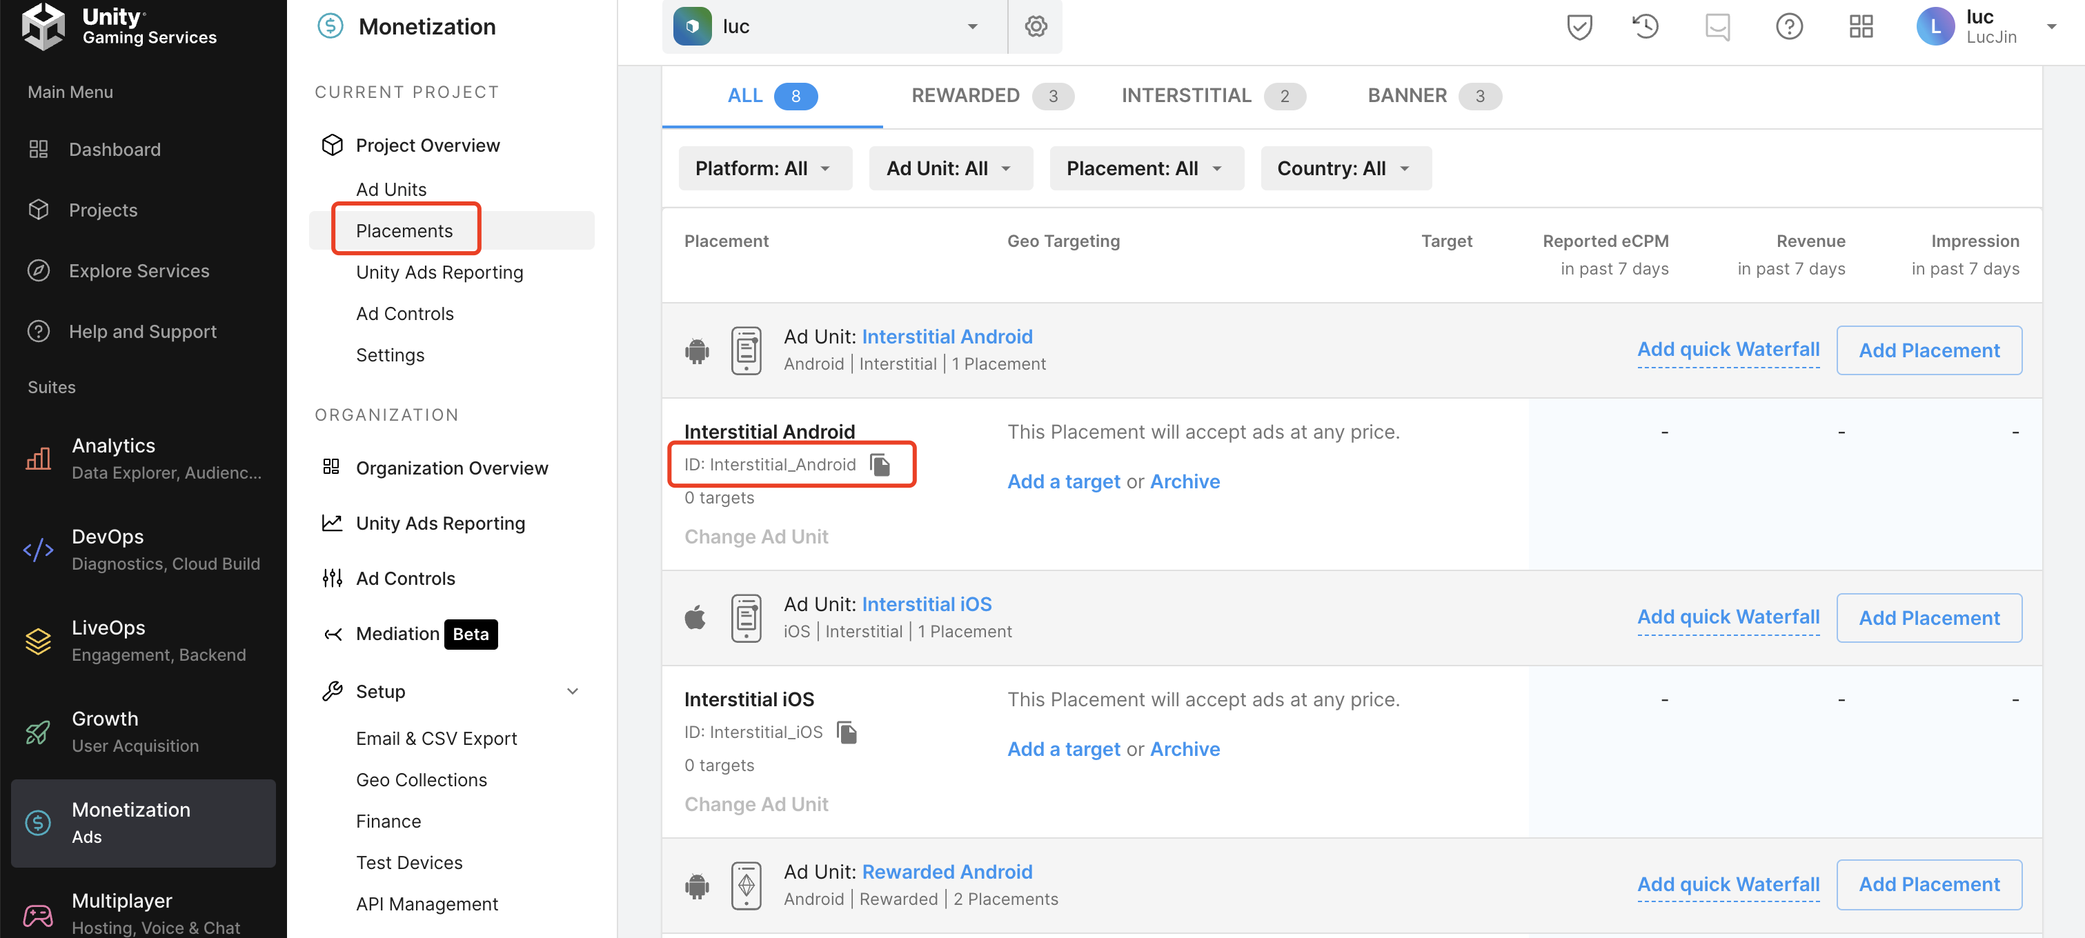The height and width of the screenshot is (938, 2085).
Task: Open Email & CSV Export under Setup
Action: click(436, 738)
